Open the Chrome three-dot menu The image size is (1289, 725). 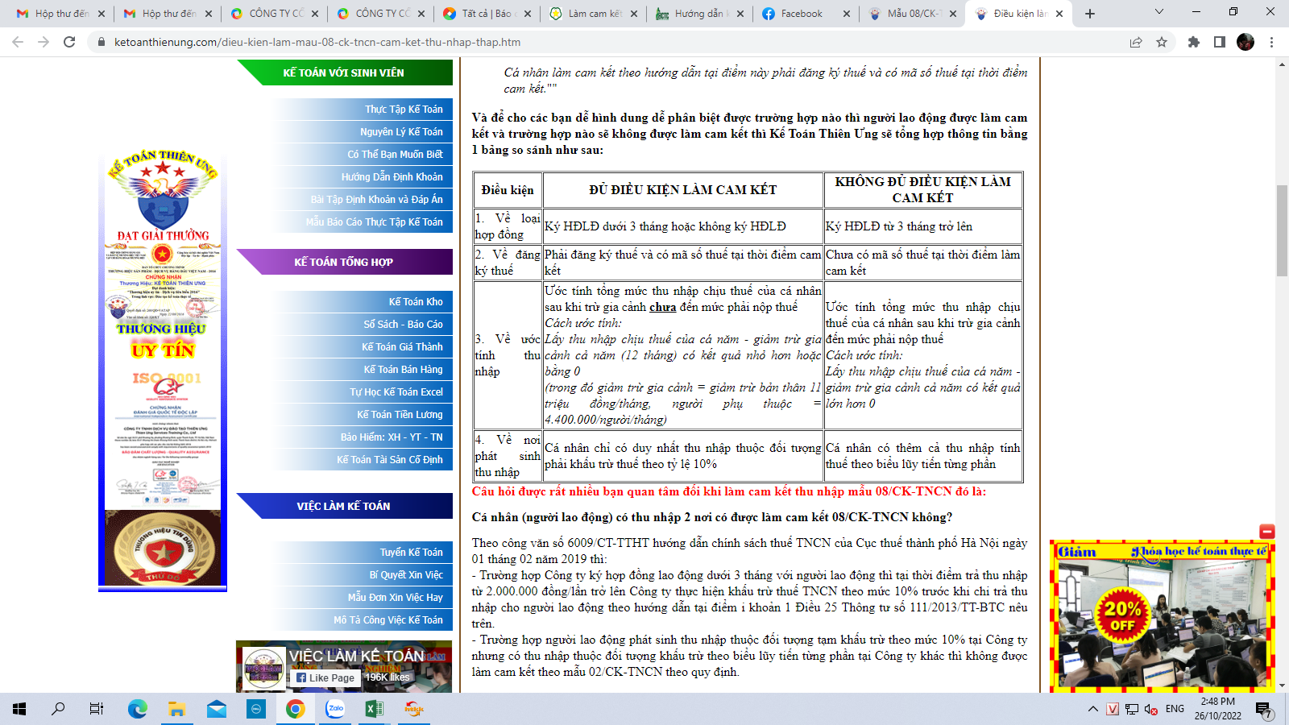1272,42
